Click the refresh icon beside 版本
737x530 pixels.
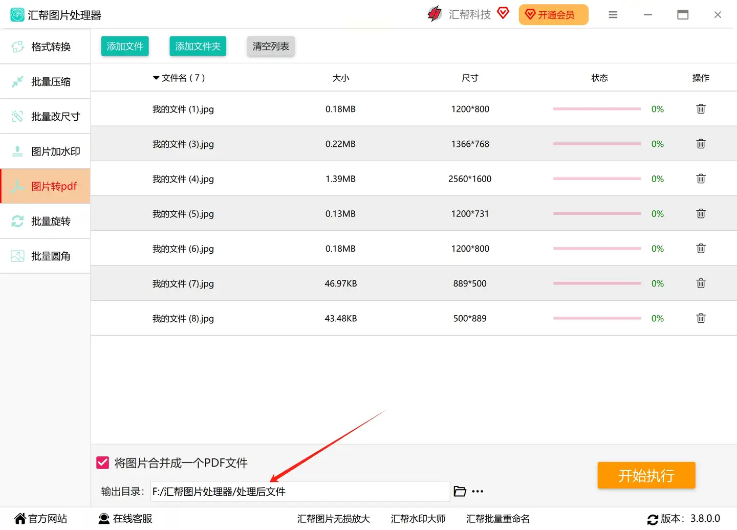click(x=653, y=519)
